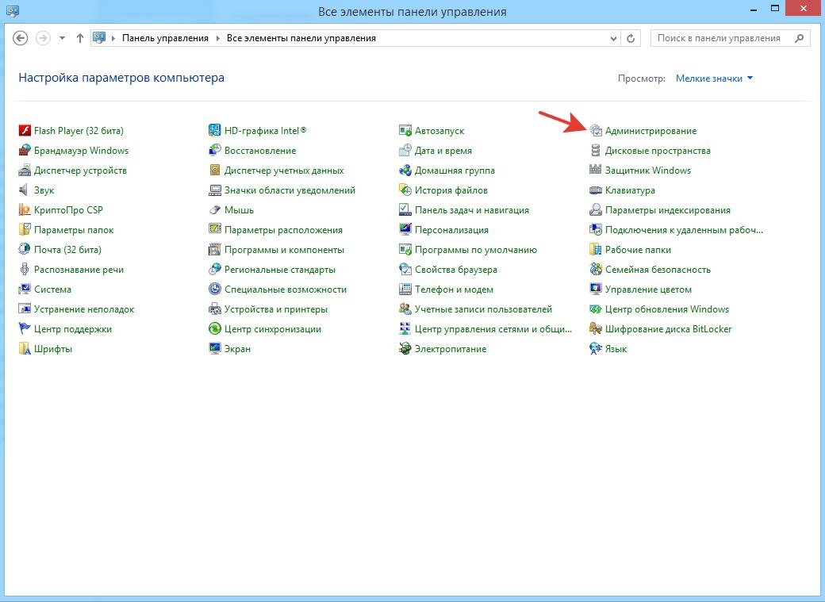Screen dimensions: 825x602
Task: Open Программы по умолчанию link
Action: click(x=476, y=250)
